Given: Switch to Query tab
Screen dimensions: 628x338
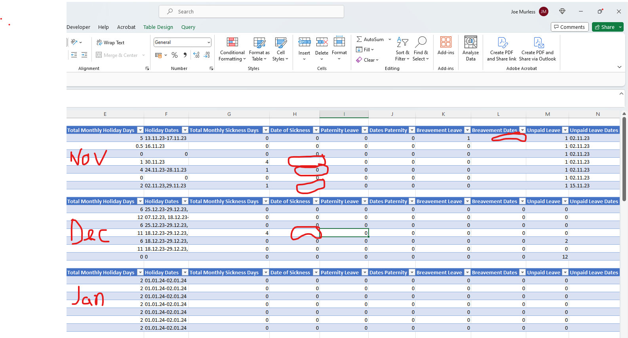Looking at the screenshot, I should (x=188, y=27).
